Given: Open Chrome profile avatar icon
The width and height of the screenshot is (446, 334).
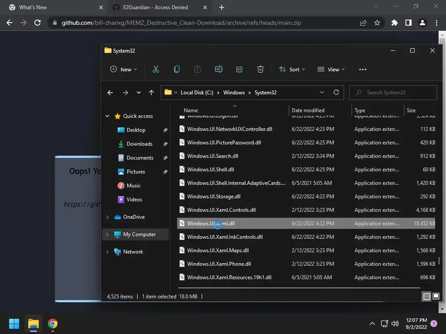Looking at the screenshot, I should 422,23.
